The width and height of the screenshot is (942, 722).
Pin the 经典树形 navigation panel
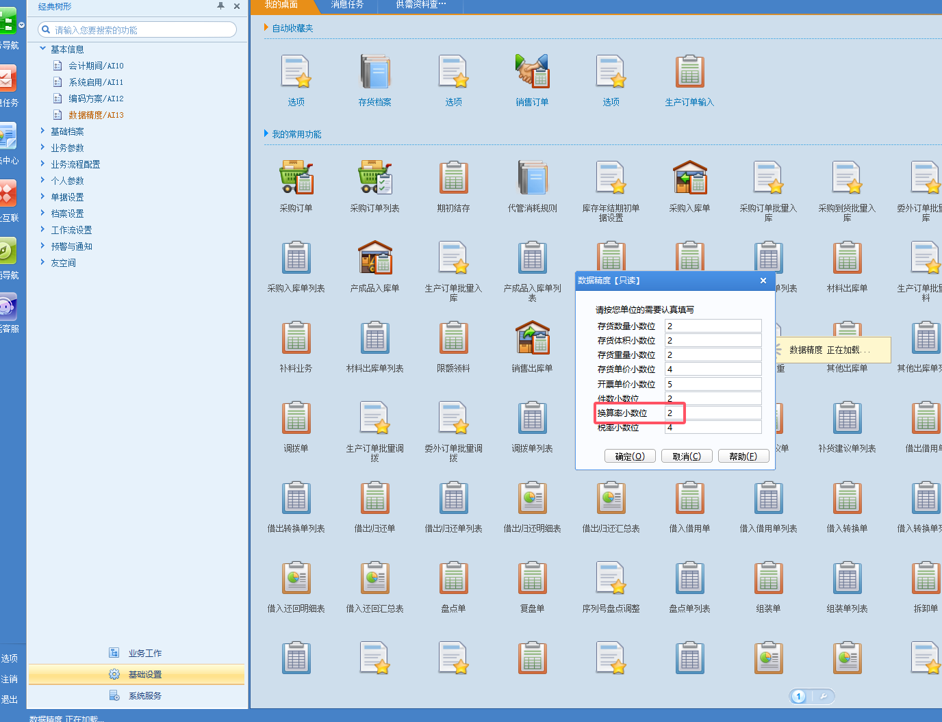220,6
